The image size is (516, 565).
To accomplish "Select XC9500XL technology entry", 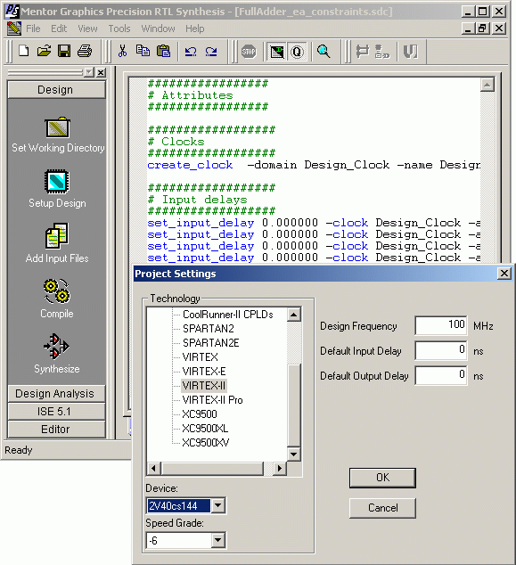I will click(205, 428).
